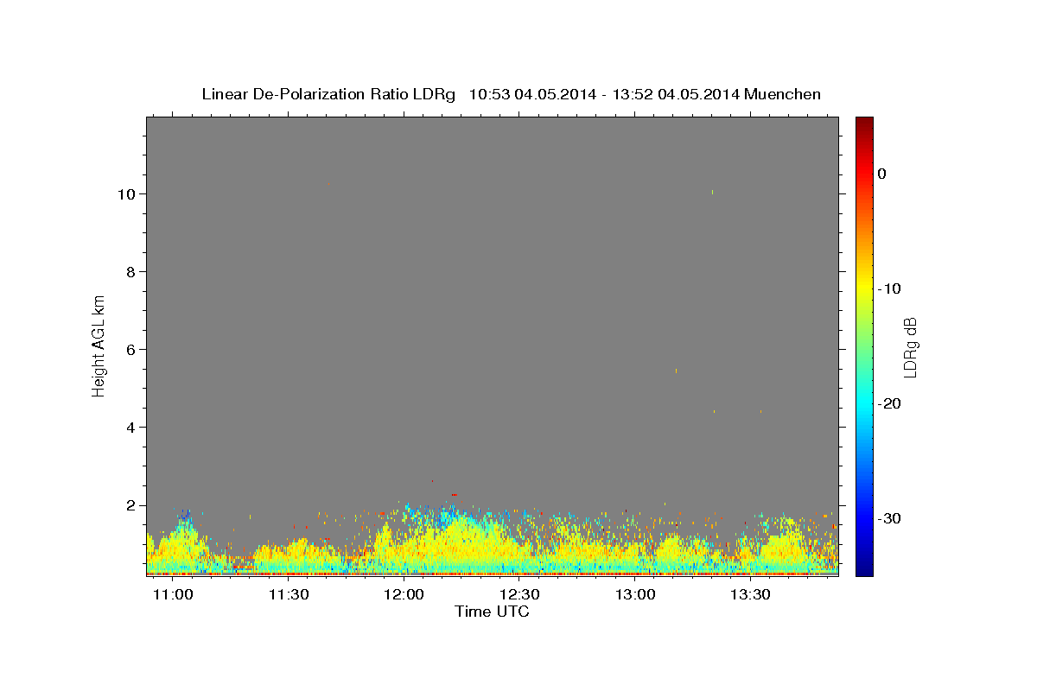Click the colorbar value -20

tap(890, 403)
